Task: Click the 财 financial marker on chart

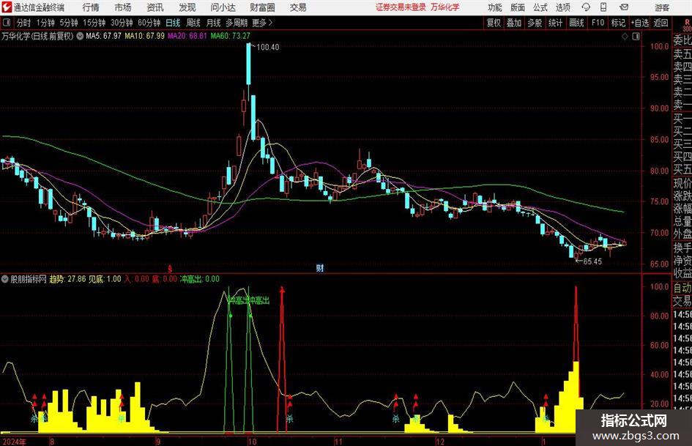Action: (319, 268)
